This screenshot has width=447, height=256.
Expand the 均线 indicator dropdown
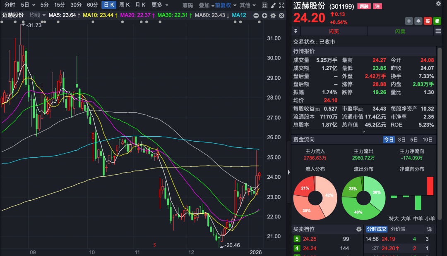point(37,15)
